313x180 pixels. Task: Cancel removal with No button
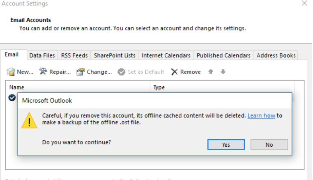click(269, 144)
